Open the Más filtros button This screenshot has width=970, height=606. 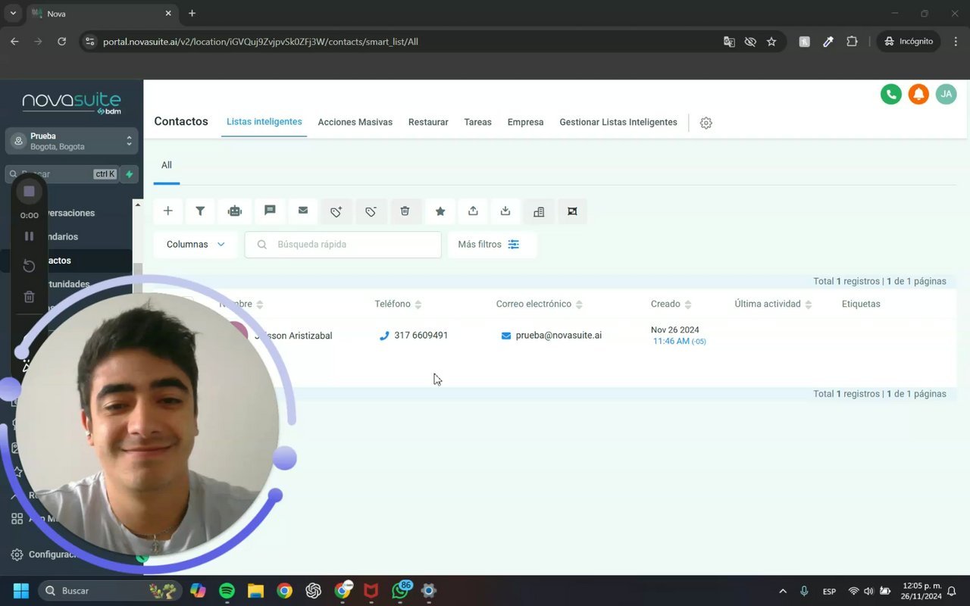[492, 245]
